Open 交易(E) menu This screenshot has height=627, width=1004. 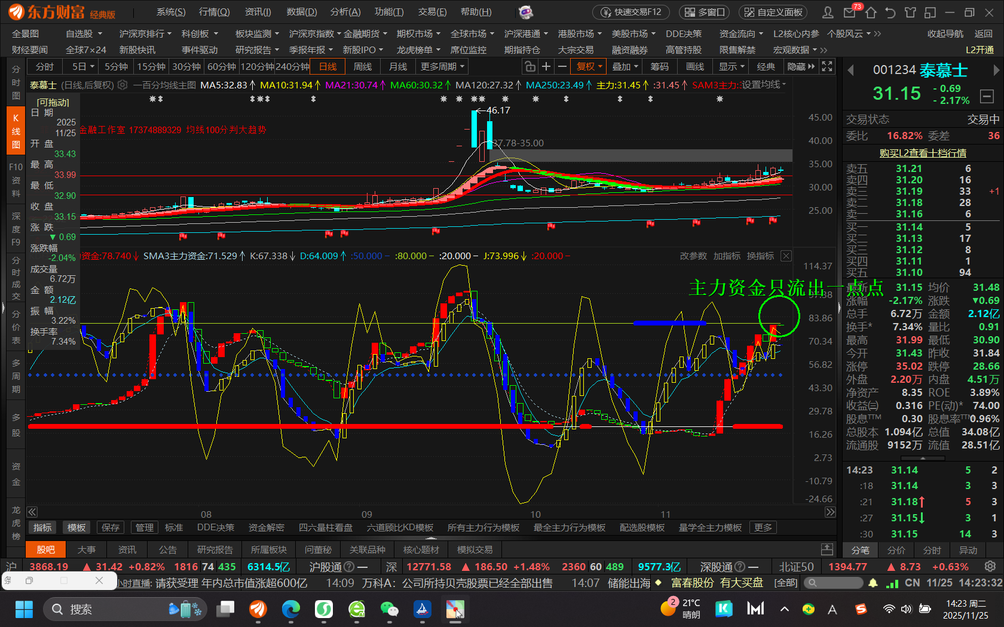(432, 12)
